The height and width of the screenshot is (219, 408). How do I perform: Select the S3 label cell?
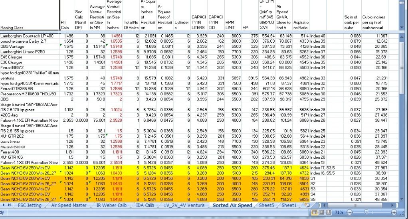318,189
